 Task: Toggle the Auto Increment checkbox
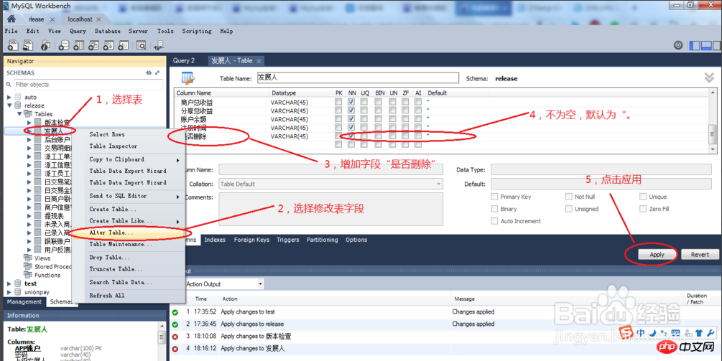click(x=494, y=221)
